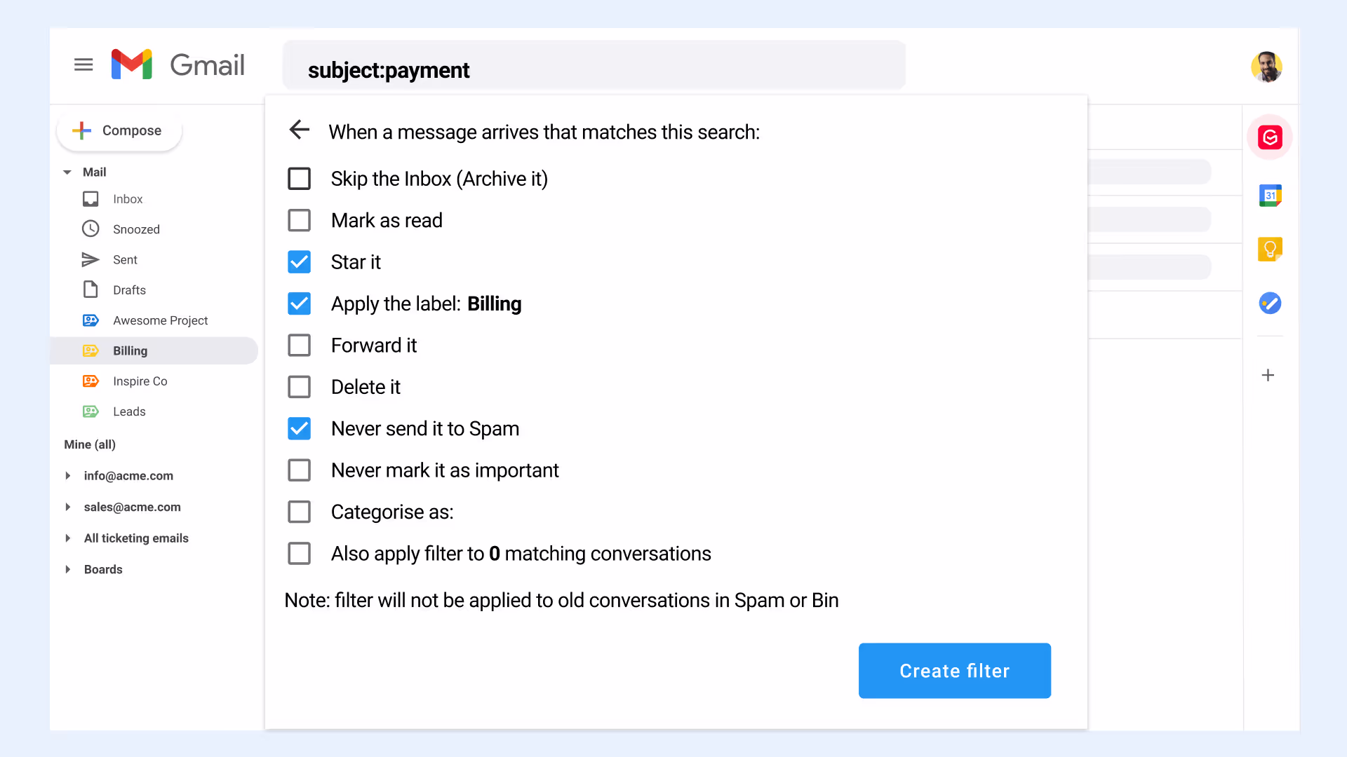Image resolution: width=1347 pixels, height=757 pixels.
Task: Collapse the Mail section arrow
Action: tap(67, 172)
